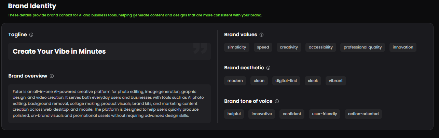This screenshot has height=138, width=439.
Task: Click the "clean" aesthetic tag
Action: click(259, 81)
